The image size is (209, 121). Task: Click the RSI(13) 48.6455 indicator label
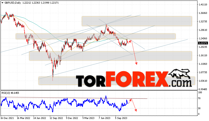(x=10, y=93)
